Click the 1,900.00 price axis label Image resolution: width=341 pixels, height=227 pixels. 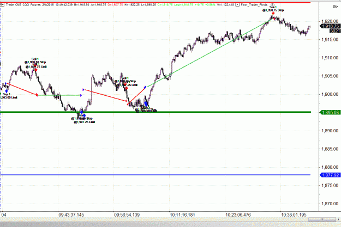(x=330, y=94)
